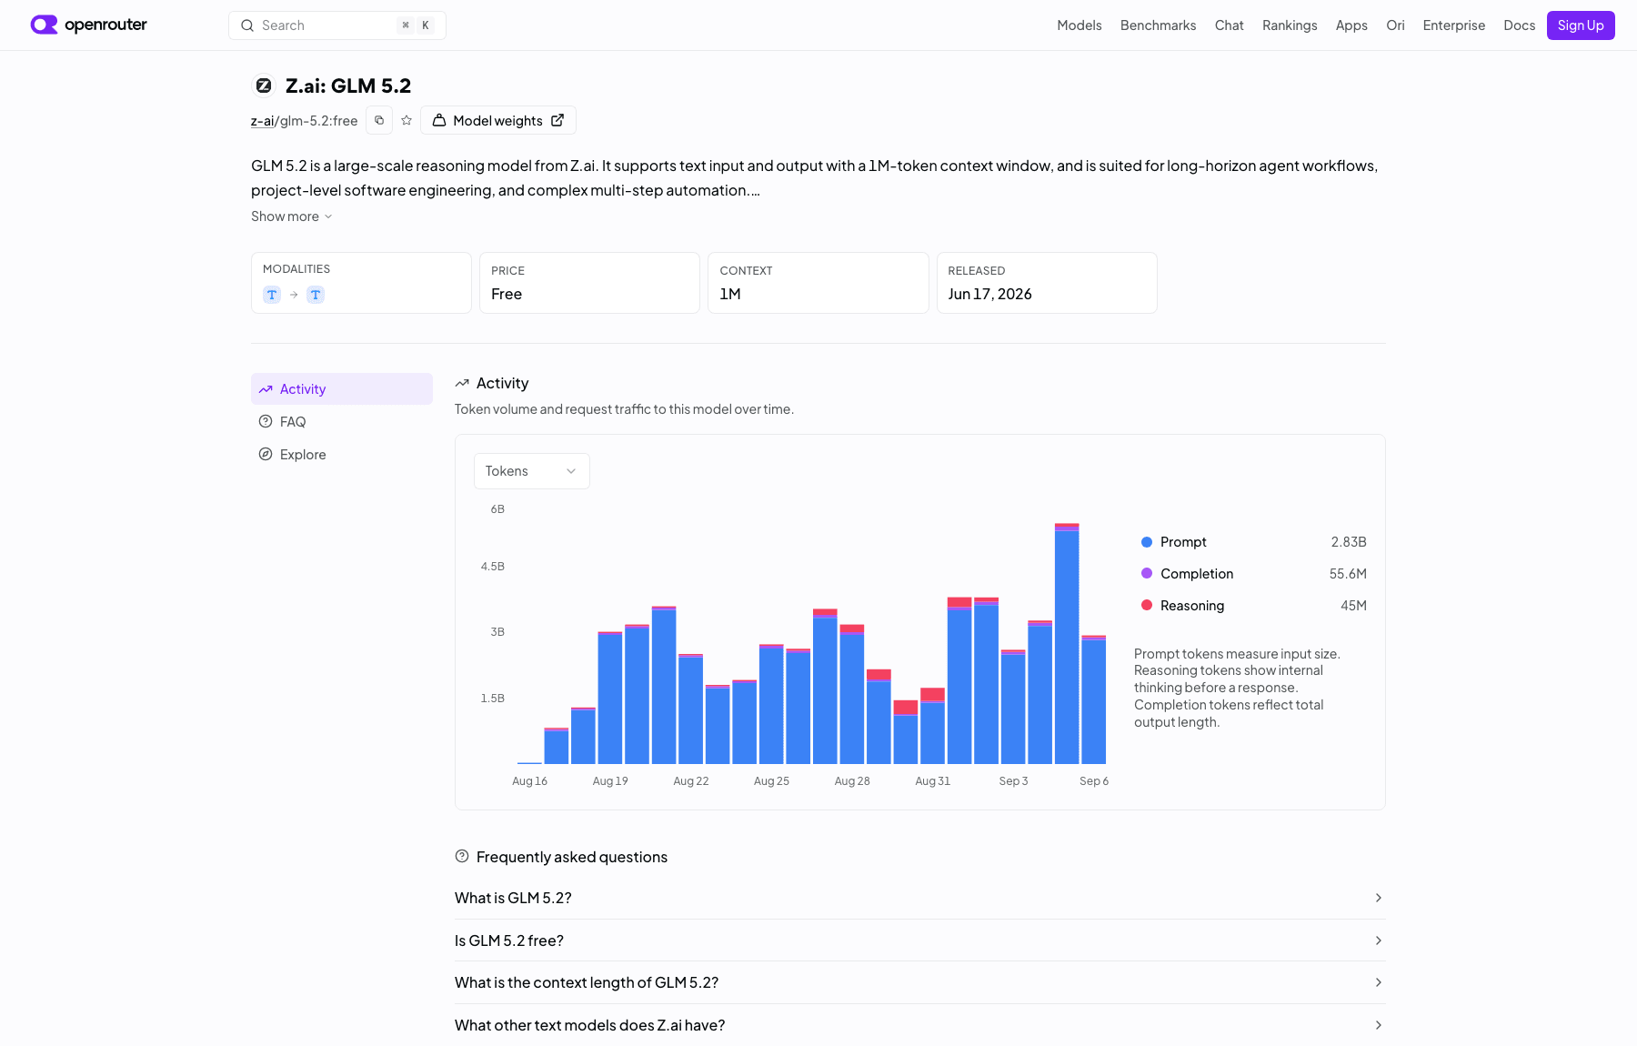1637x1046 pixels.
Task: Open Models in top navigation
Action: coord(1080,25)
